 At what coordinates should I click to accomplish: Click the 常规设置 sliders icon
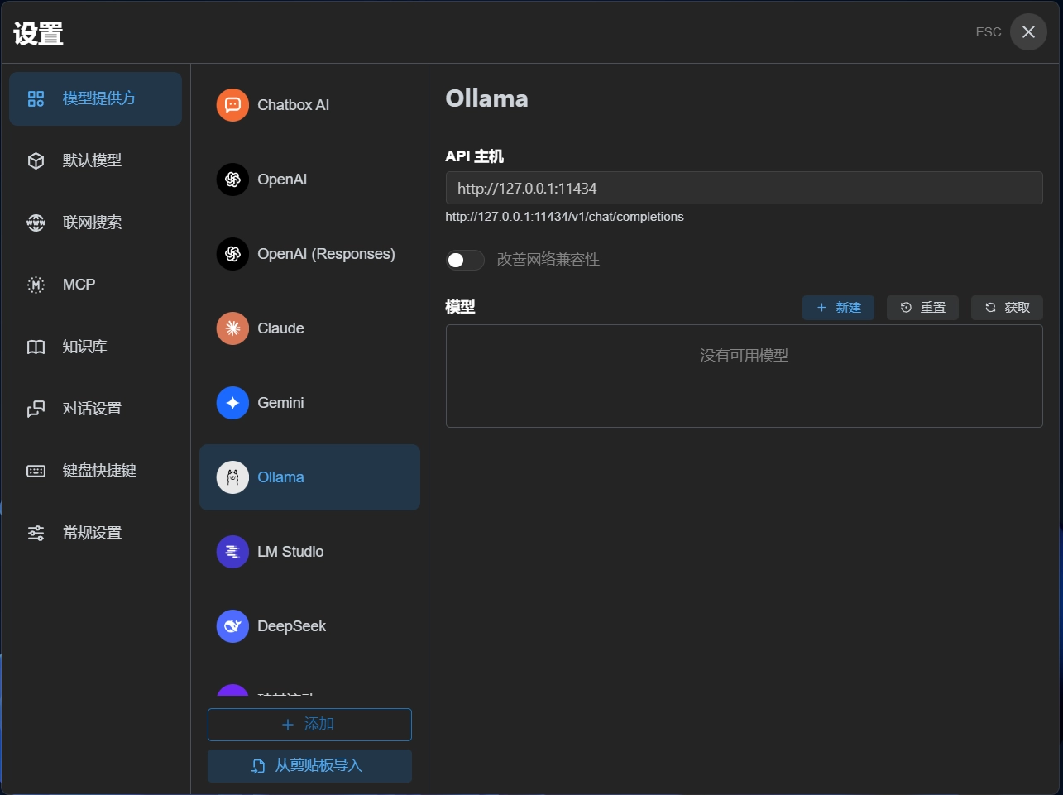point(36,533)
